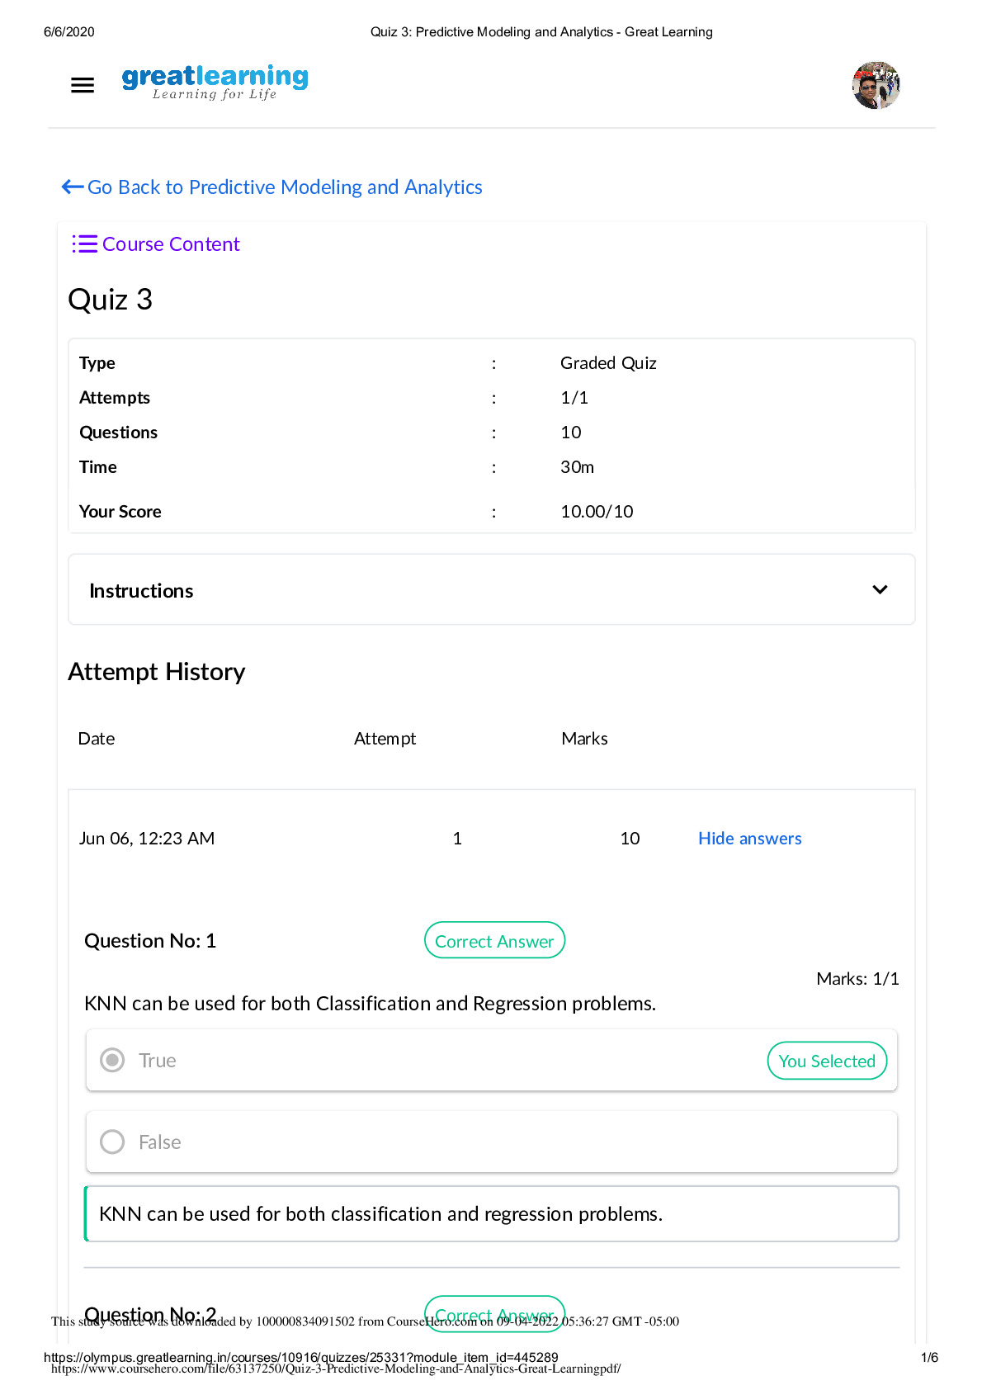Click the You Selected badge
Image resolution: width=982 pixels, height=1390 pixels.
827,1061
